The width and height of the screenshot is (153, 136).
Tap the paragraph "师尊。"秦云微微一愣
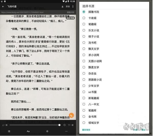click(x=24, y=29)
